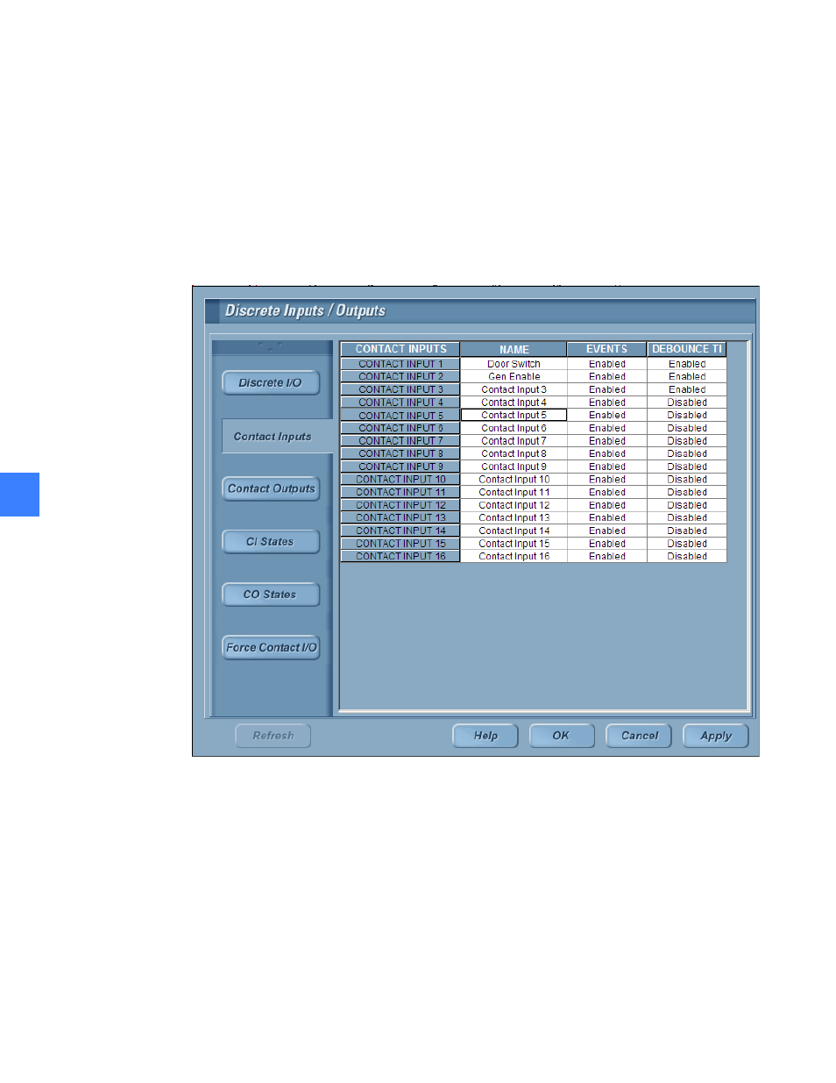
Task: Edit the Contact Input 3 name cell
Action: [514, 389]
